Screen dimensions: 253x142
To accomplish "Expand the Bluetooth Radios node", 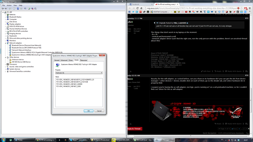I will coord(5,17).
